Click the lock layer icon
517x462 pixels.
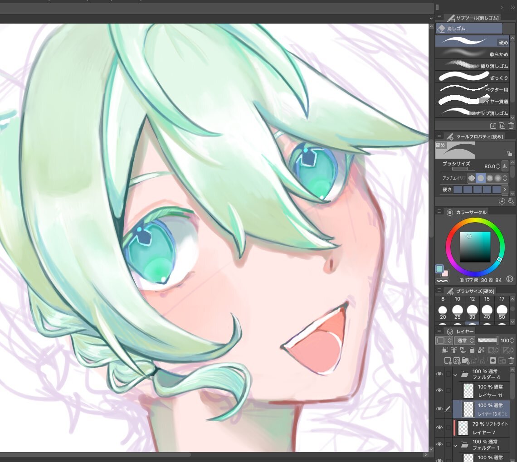tap(472, 350)
